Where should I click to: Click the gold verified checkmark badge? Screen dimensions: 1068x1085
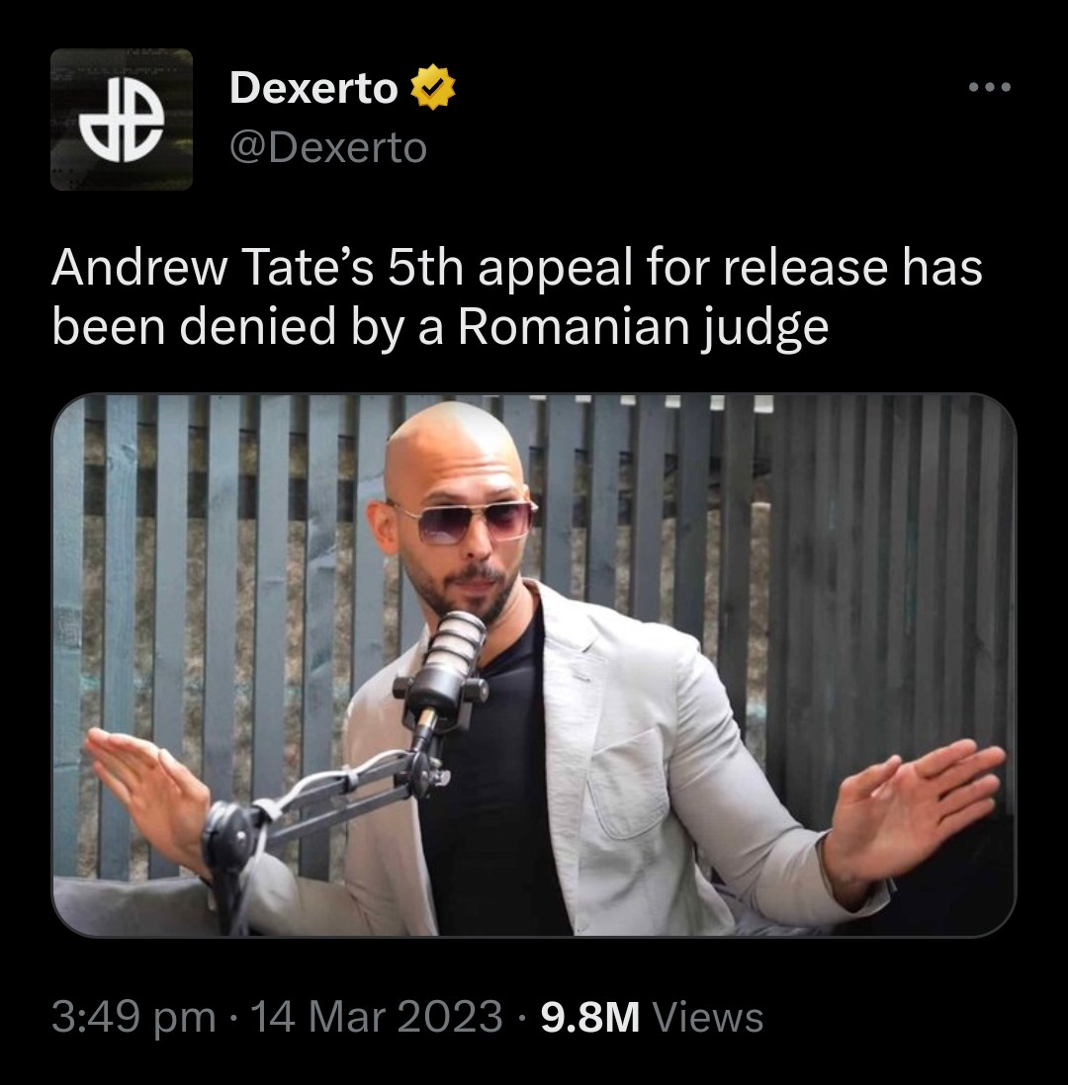tap(433, 87)
